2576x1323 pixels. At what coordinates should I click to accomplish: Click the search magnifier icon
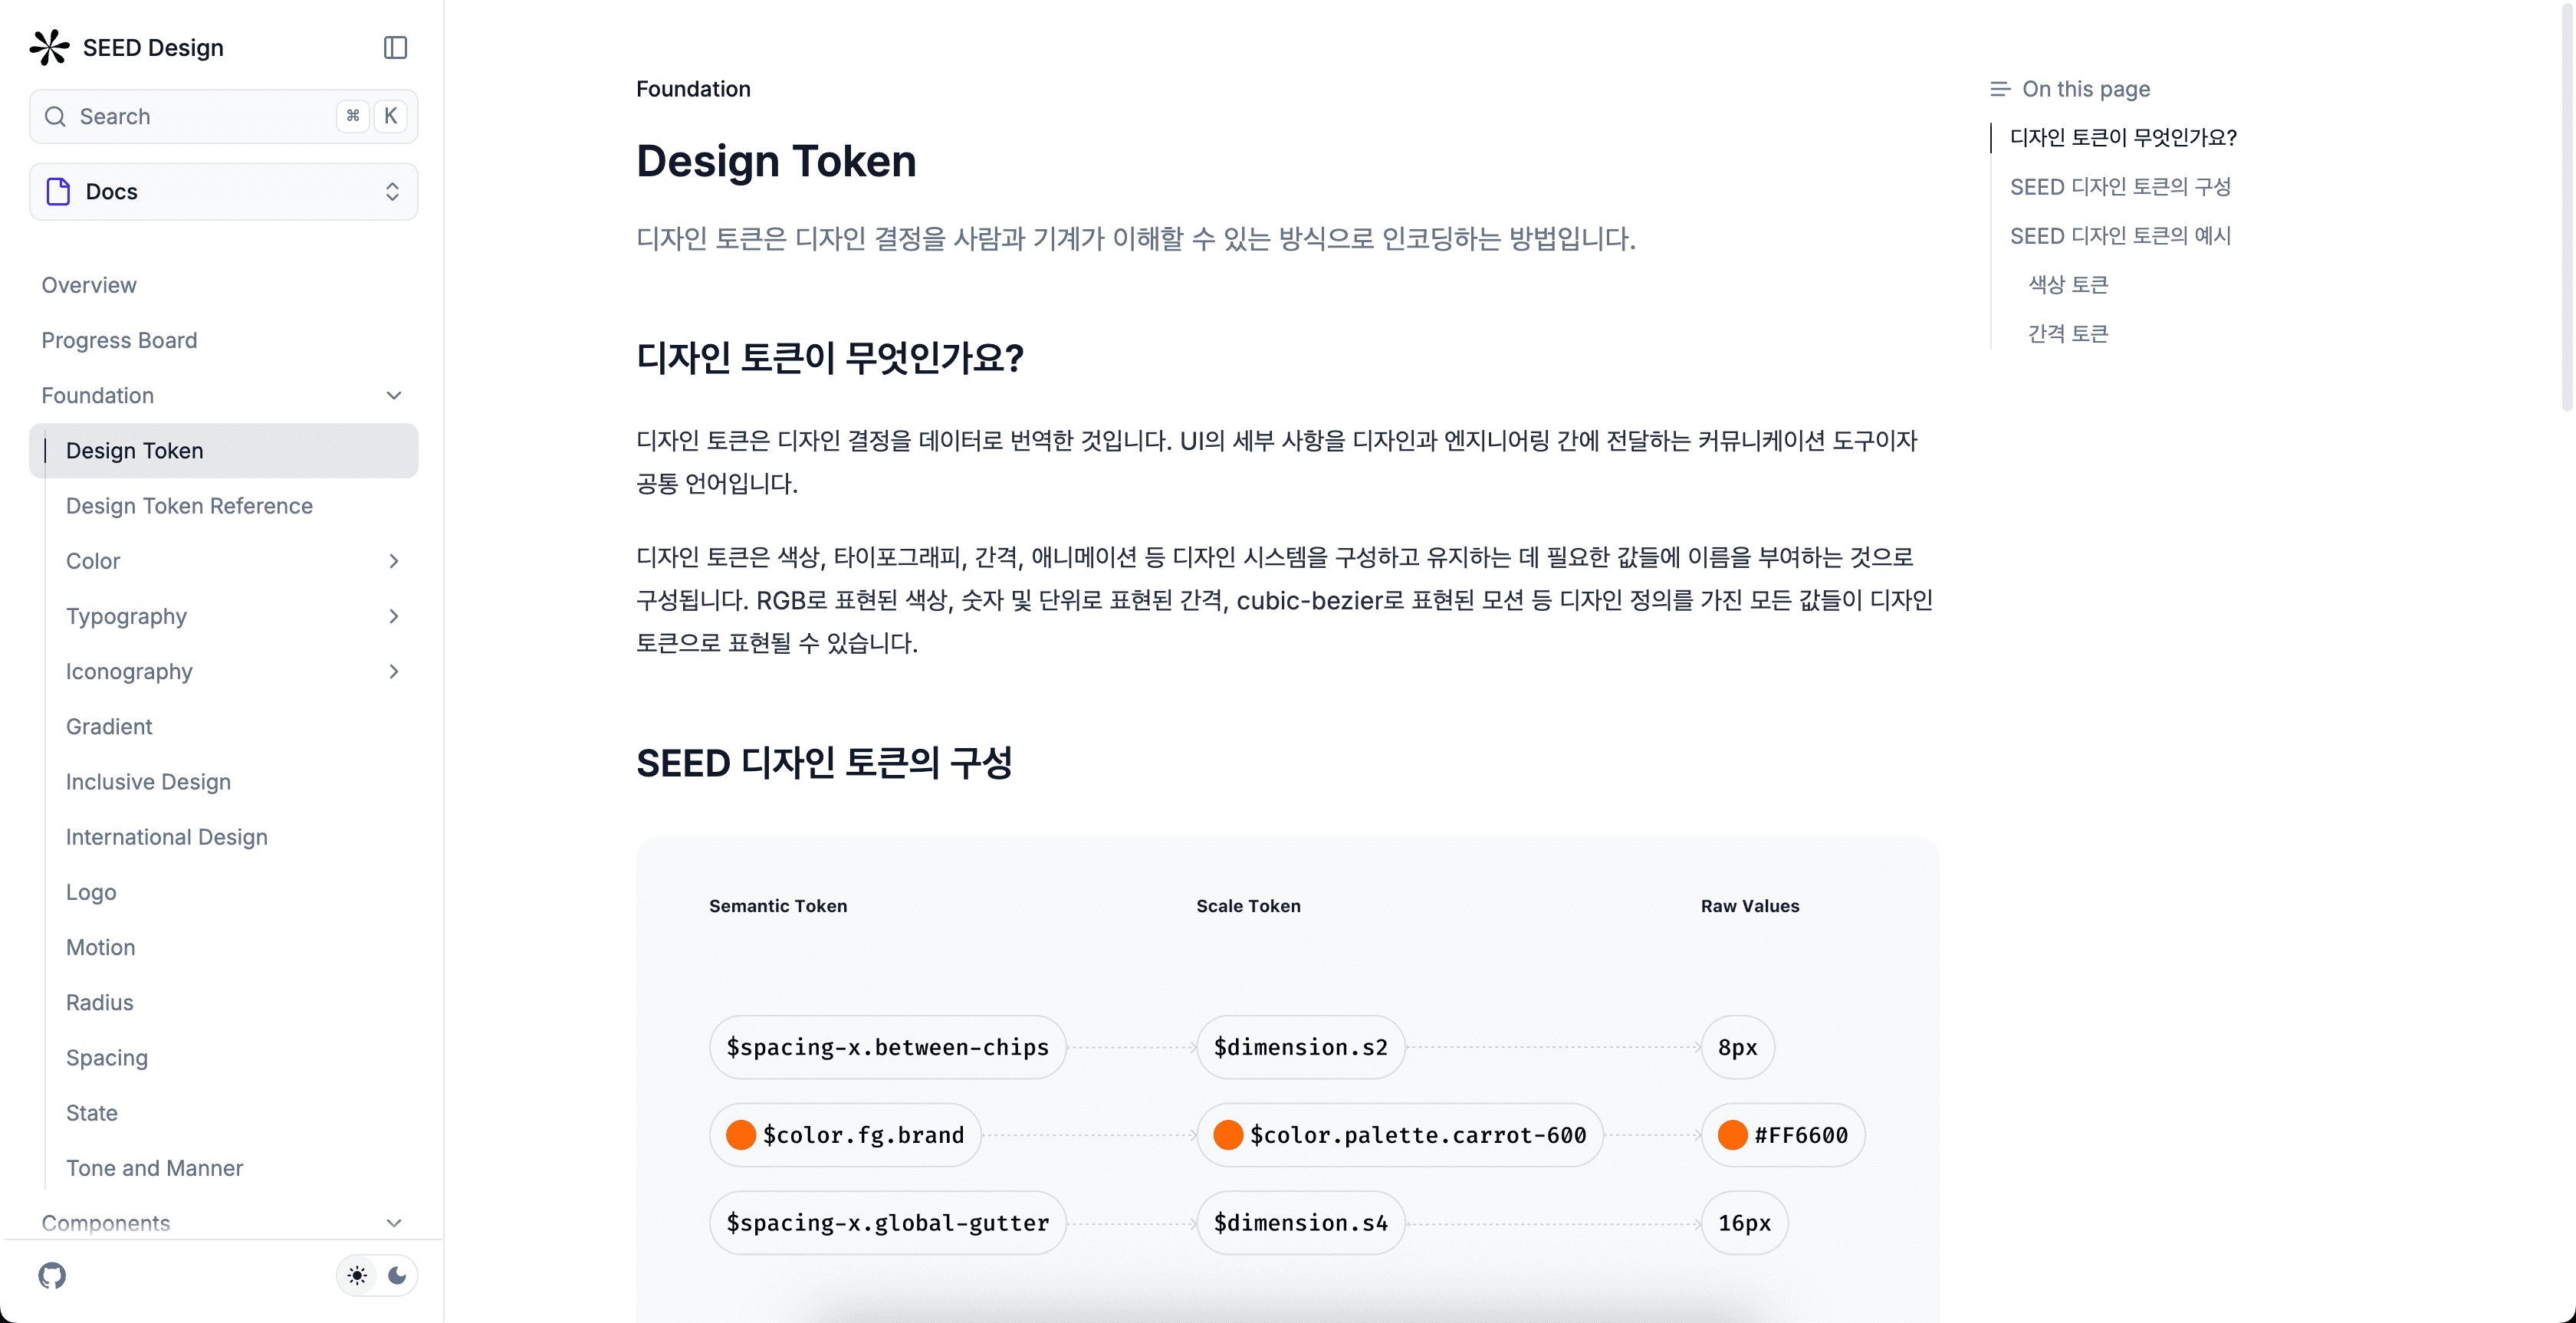coord(56,116)
